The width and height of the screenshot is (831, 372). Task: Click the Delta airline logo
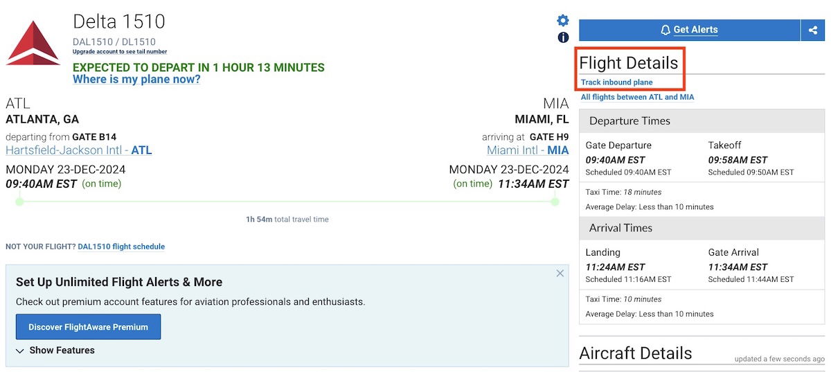coord(33,43)
